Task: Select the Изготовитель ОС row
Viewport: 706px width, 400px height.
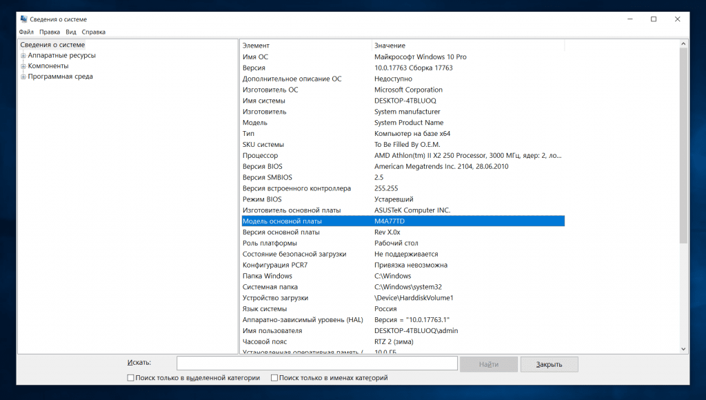Action: click(403, 90)
